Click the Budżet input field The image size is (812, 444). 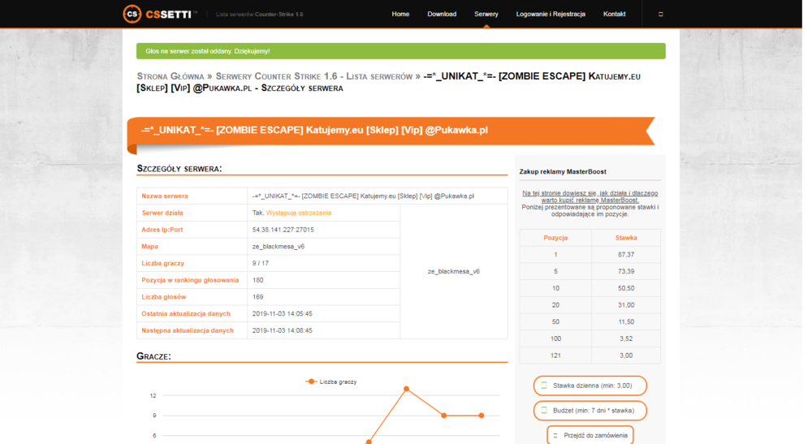590,411
